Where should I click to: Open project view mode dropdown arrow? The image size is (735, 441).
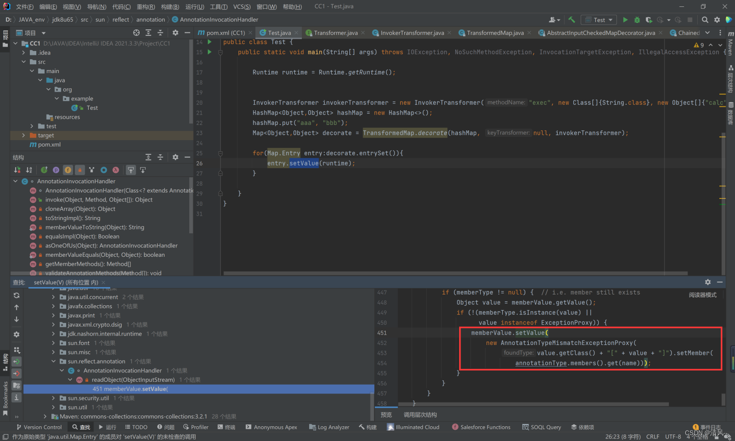tap(44, 33)
